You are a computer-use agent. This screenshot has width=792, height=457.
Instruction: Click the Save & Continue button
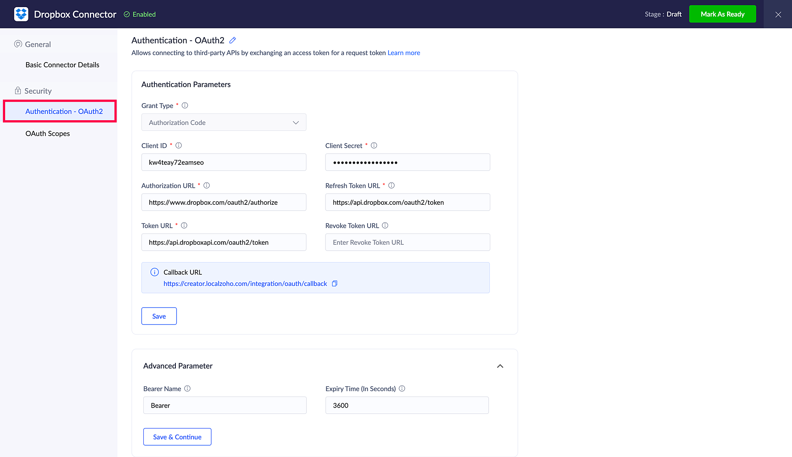click(177, 437)
